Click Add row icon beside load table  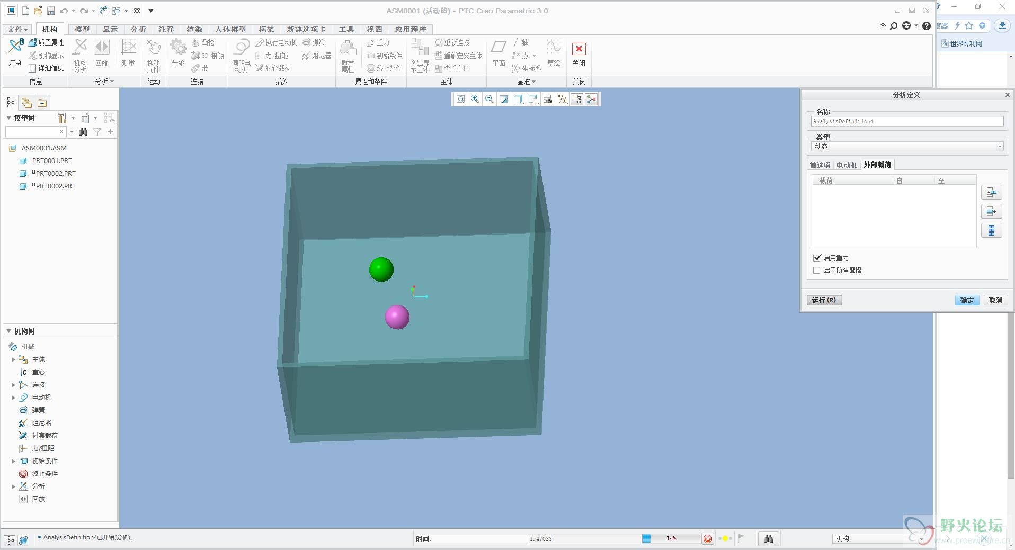(x=991, y=192)
